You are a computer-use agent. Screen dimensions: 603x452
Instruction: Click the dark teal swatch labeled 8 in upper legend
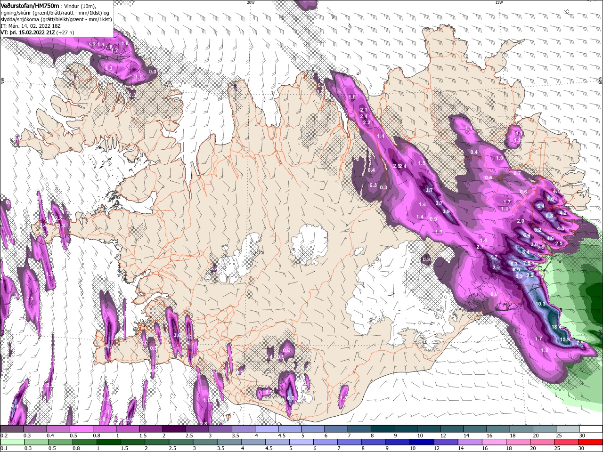(383, 429)
